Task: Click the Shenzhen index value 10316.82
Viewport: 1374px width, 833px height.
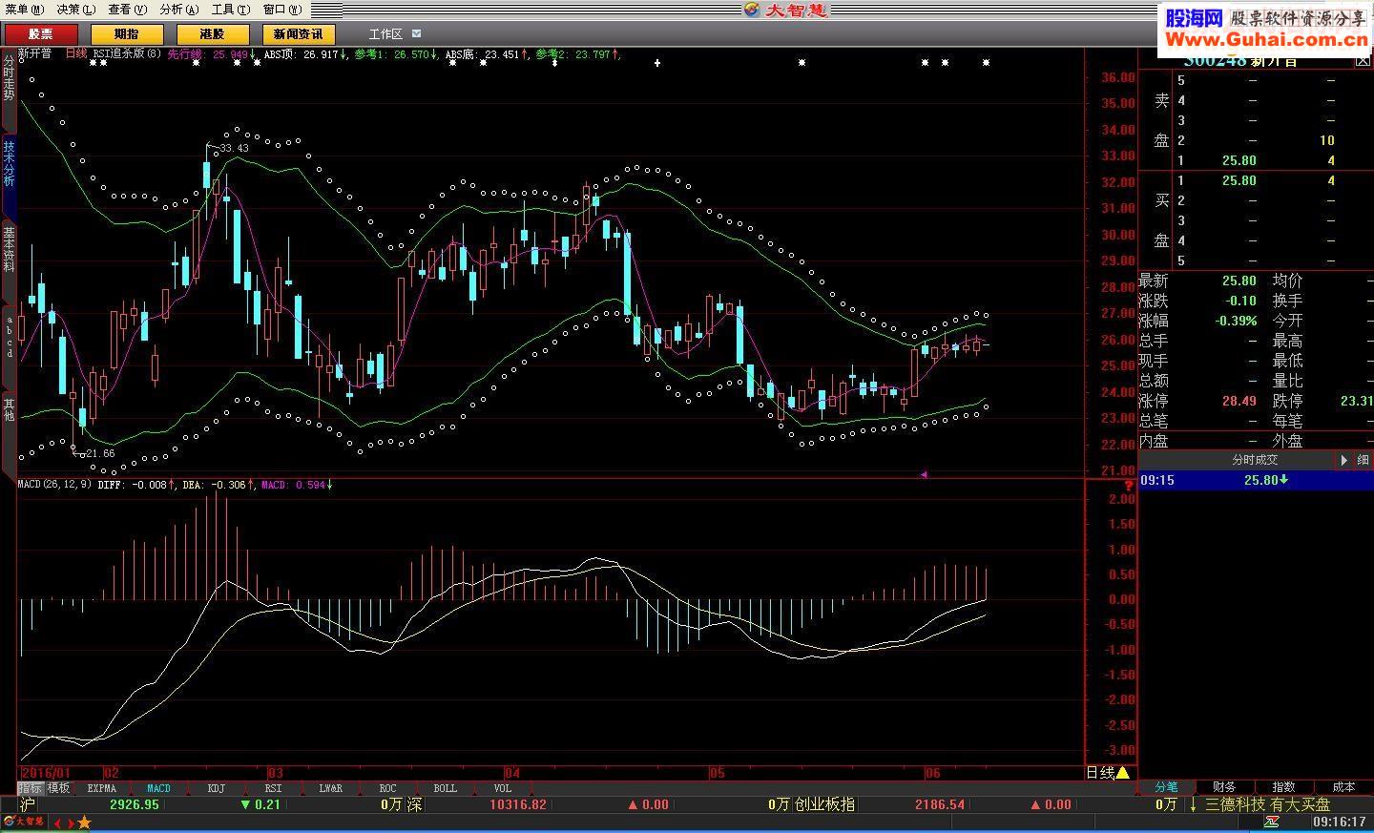Action: click(x=518, y=804)
